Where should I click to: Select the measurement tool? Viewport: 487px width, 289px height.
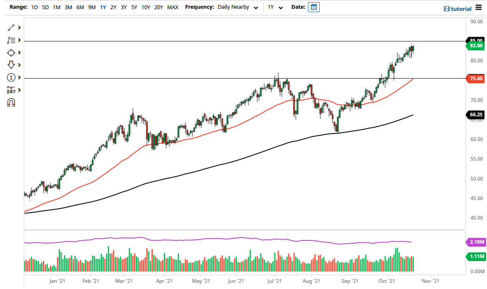click(11, 90)
